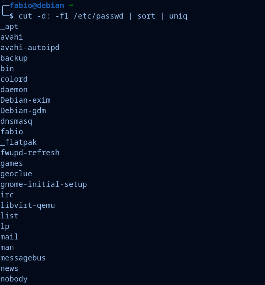This screenshot has width=265, height=285.
Task: Click the cut command word
Action: (x=25, y=16)
